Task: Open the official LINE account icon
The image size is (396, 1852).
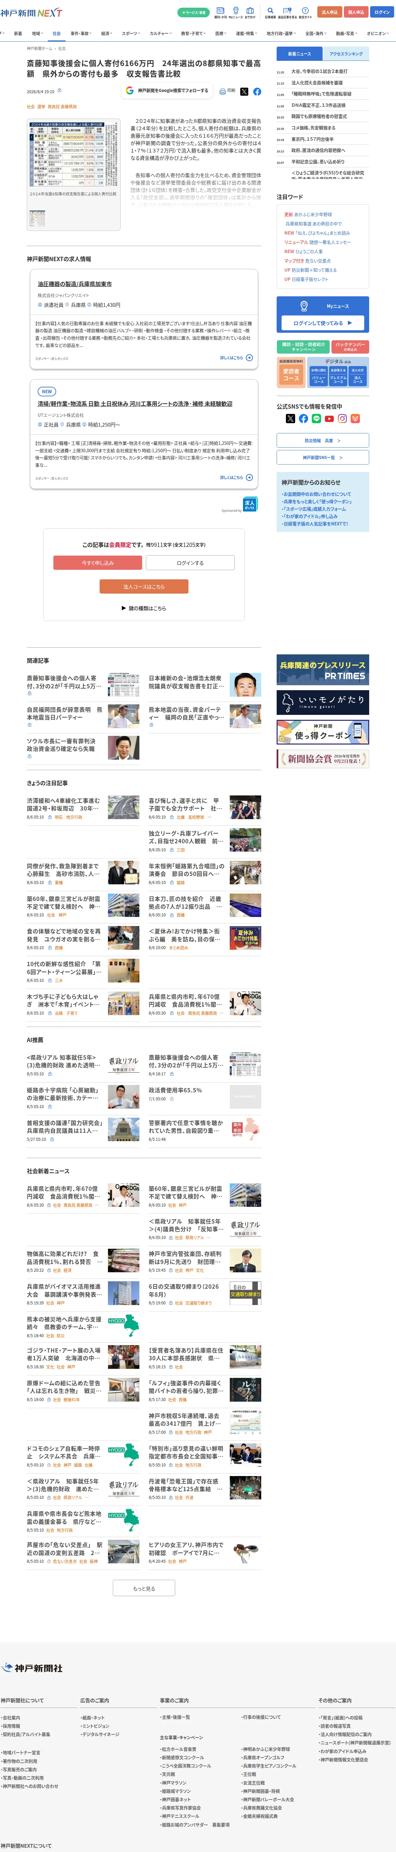Action: click(316, 419)
